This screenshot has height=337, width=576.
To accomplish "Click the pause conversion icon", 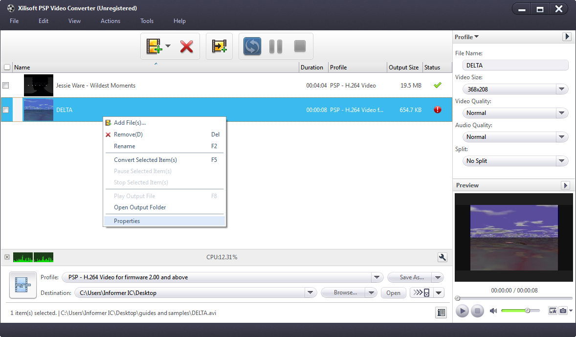I will [x=275, y=45].
